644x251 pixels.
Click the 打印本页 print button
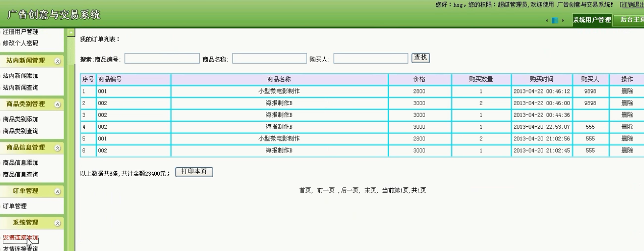(194, 172)
